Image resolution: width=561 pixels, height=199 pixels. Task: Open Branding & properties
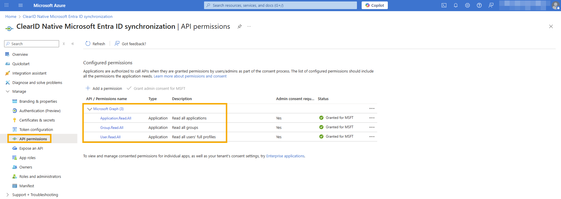38,101
